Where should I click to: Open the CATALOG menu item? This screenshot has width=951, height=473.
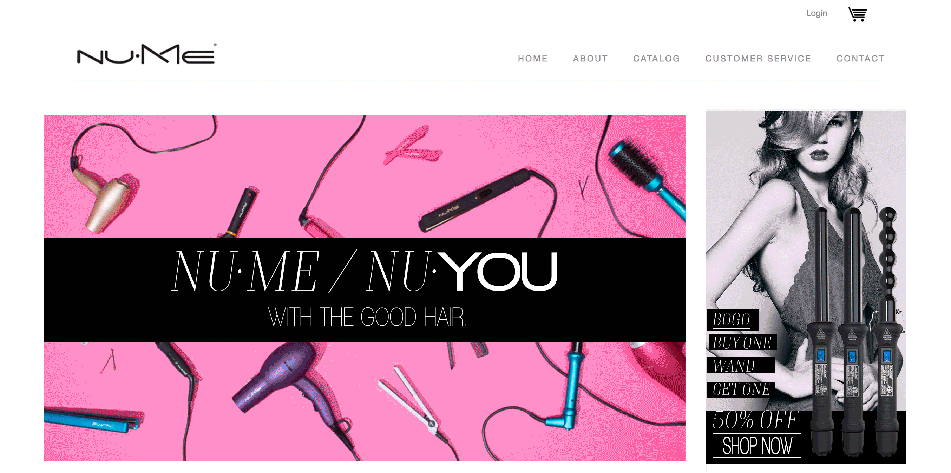pos(656,59)
